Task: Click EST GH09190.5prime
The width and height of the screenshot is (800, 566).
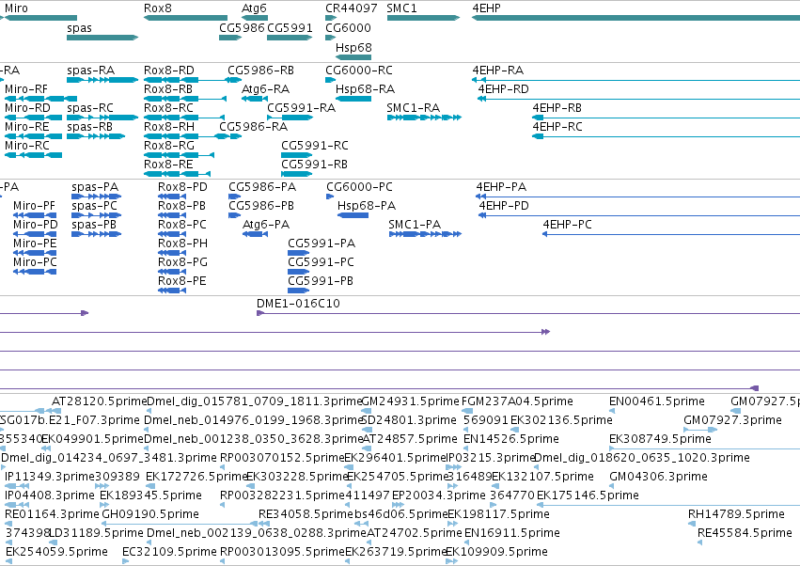Action: (180, 524)
